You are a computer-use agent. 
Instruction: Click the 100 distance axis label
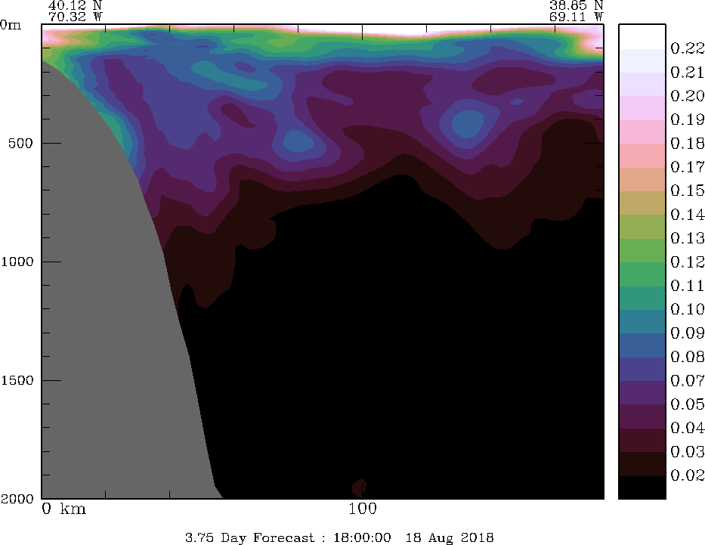[x=363, y=509]
